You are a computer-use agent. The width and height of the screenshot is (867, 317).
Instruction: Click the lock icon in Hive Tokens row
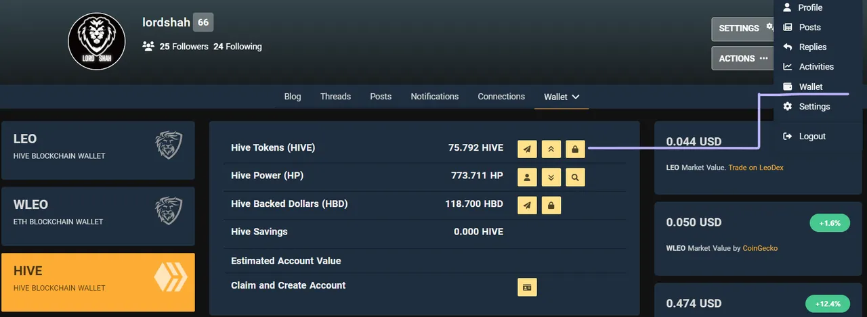pos(575,149)
